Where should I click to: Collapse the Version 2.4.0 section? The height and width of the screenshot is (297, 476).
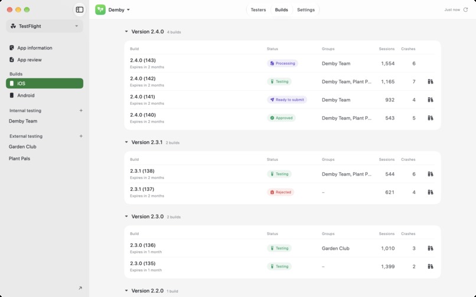(126, 31)
